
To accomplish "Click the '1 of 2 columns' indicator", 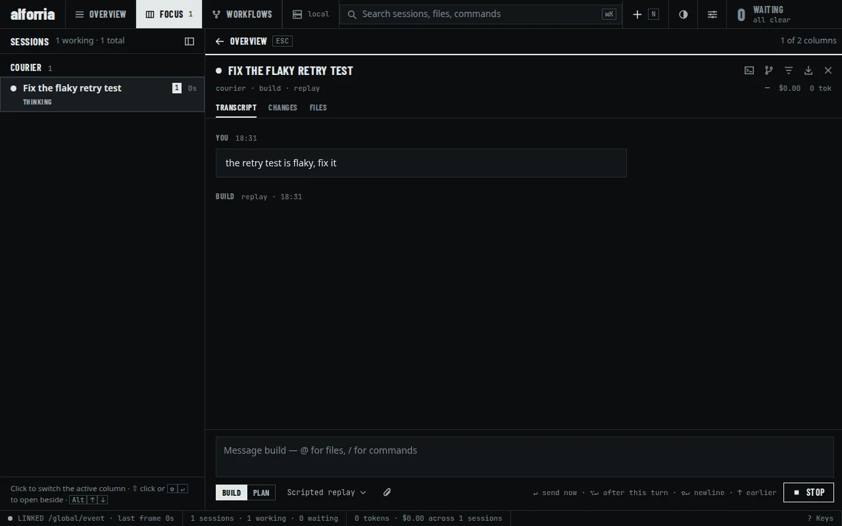I will pos(808,41).
